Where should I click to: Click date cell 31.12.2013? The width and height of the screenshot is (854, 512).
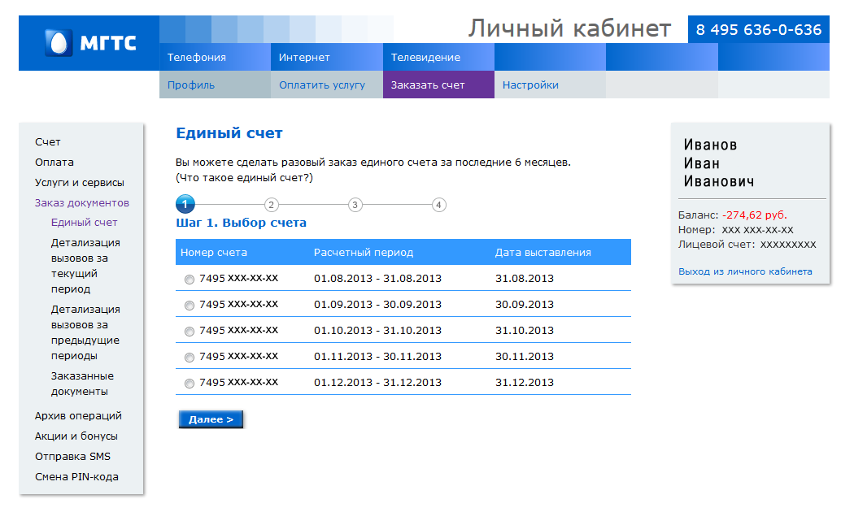pyautogui.click(x=525, y=383)
